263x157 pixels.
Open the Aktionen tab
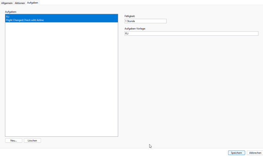(20, 3)
